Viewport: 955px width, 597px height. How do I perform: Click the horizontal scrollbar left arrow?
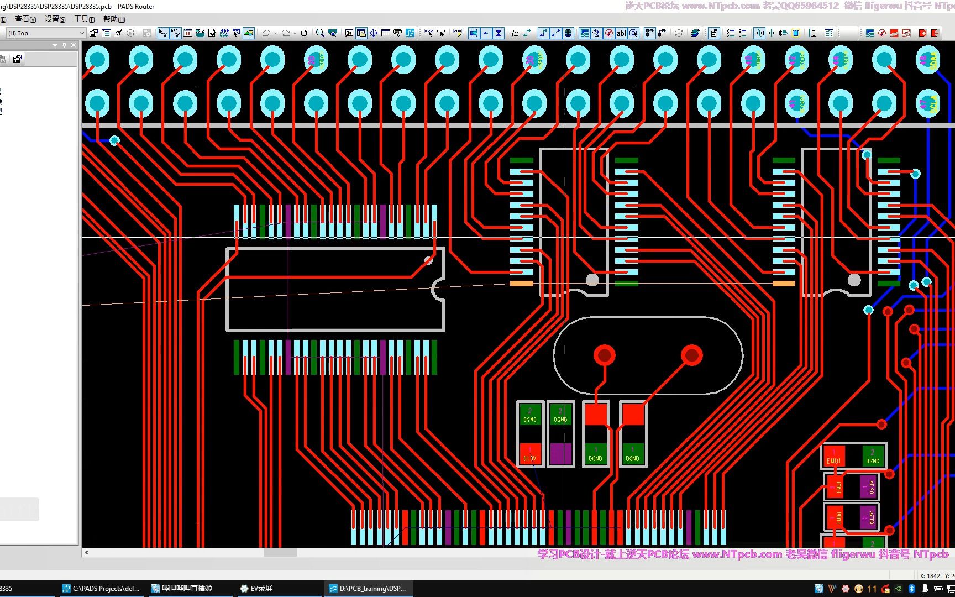[x=86, y=552]
